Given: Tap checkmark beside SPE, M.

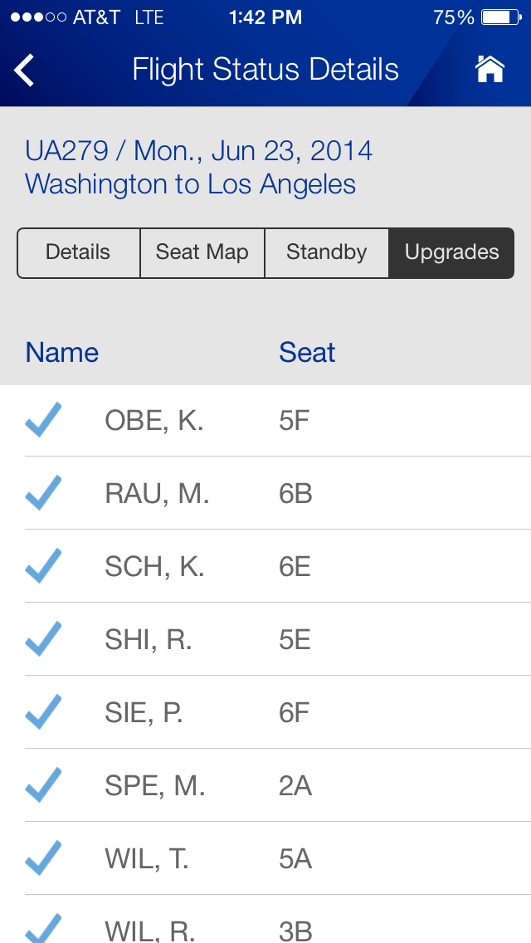Looking at the screenshot, I should point(43,785).
